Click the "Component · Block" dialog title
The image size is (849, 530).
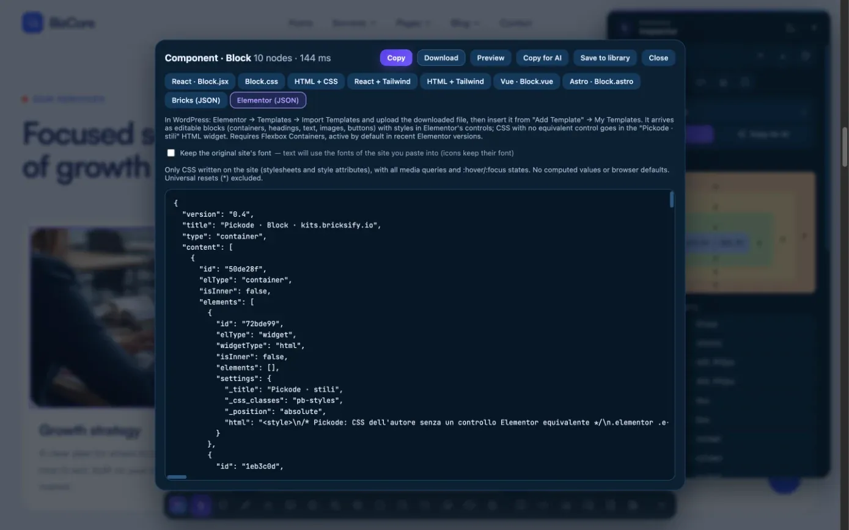point(208,58)
